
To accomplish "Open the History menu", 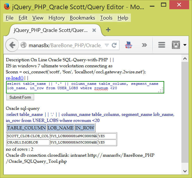I will [x=57, y=18].
